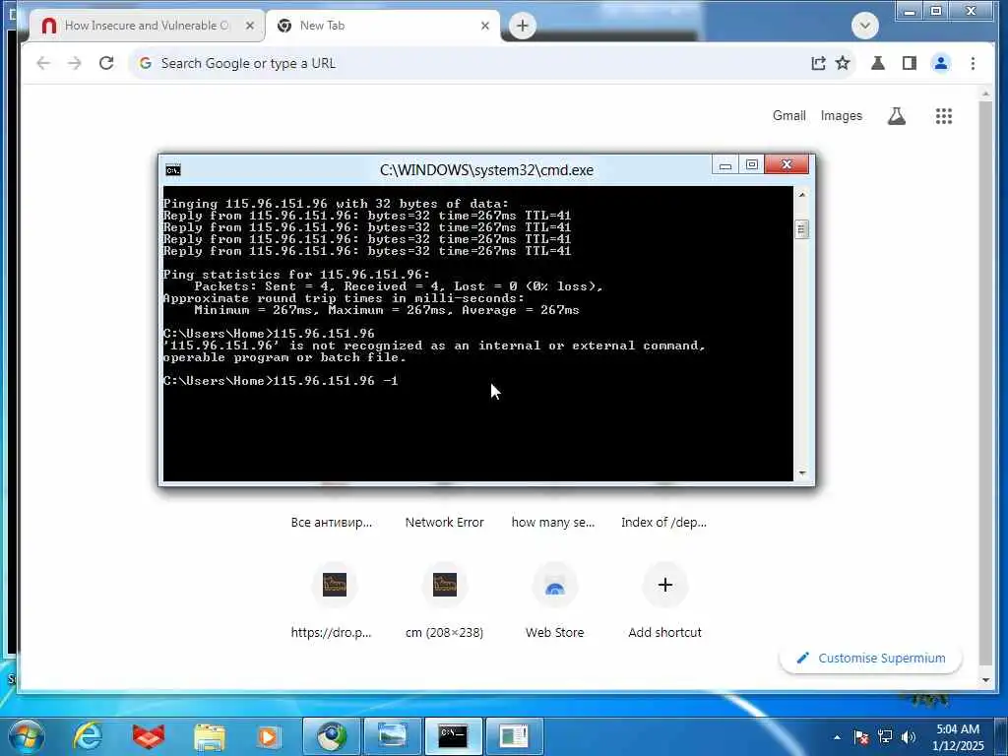Click the cmd scrollbar thumb
The height and width of the screenshot is (756, 1008).
801,228
